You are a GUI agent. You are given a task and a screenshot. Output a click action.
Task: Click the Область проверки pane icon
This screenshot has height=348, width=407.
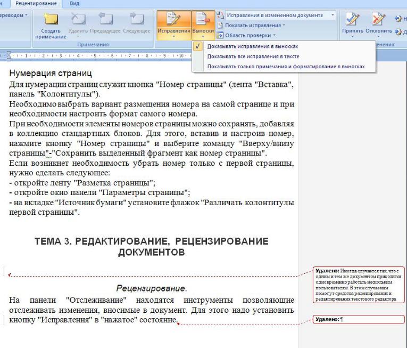[220, 35]
